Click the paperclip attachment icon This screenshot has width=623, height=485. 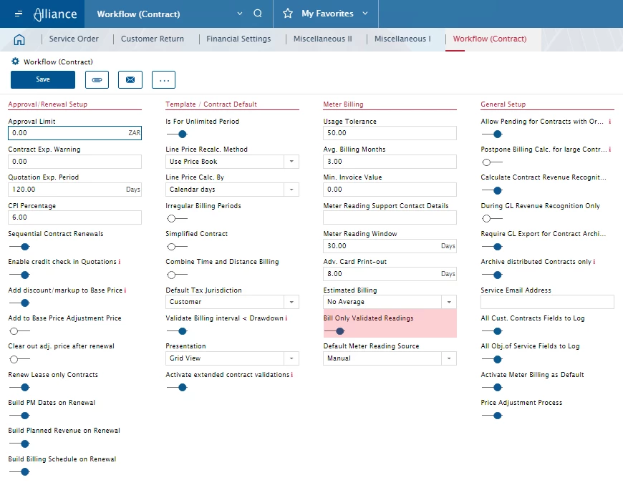[97, 79]
